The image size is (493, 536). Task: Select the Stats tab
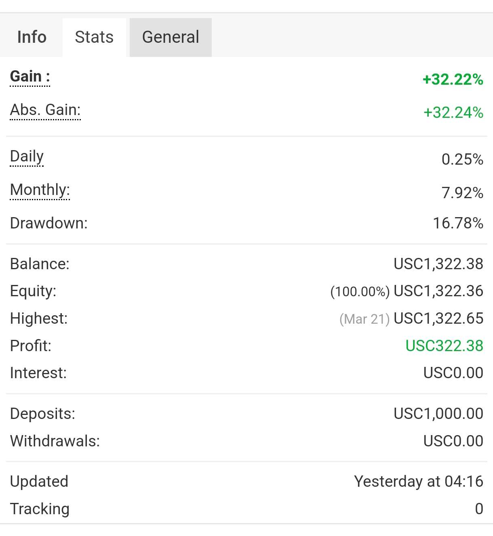(94, 37)
